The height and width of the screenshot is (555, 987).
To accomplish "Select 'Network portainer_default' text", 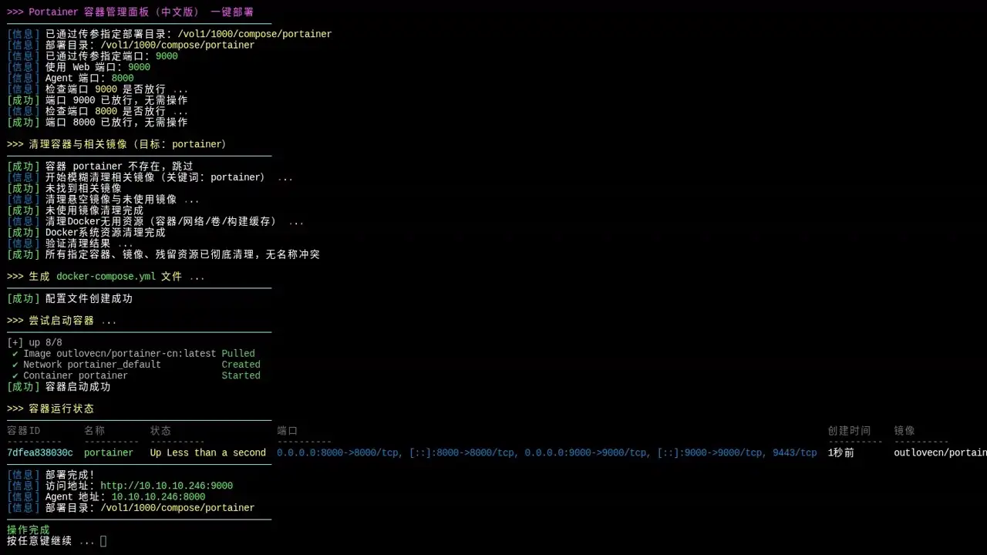I will [92, 365].
